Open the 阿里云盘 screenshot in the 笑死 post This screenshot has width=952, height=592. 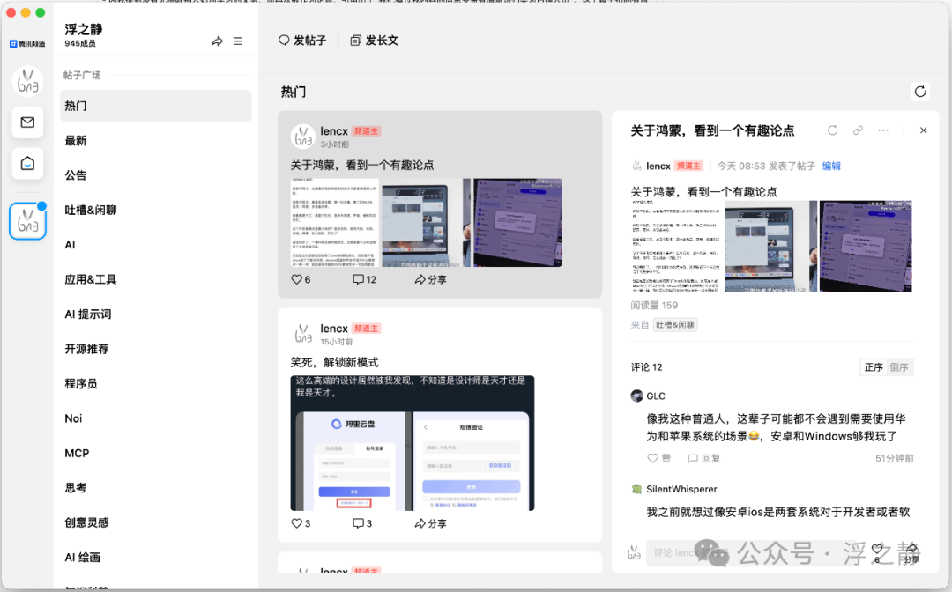[x=413, y=443]
